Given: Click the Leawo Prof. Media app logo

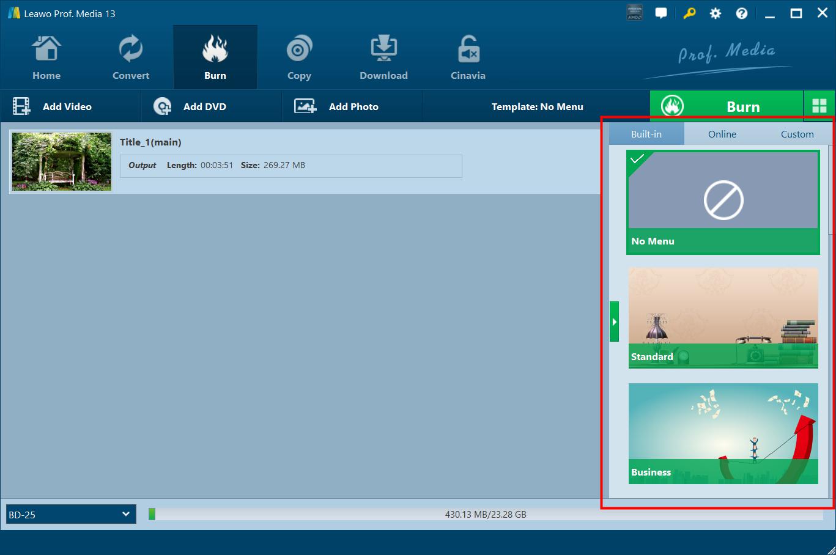Looking at the screenshot, I should point(14,13).
